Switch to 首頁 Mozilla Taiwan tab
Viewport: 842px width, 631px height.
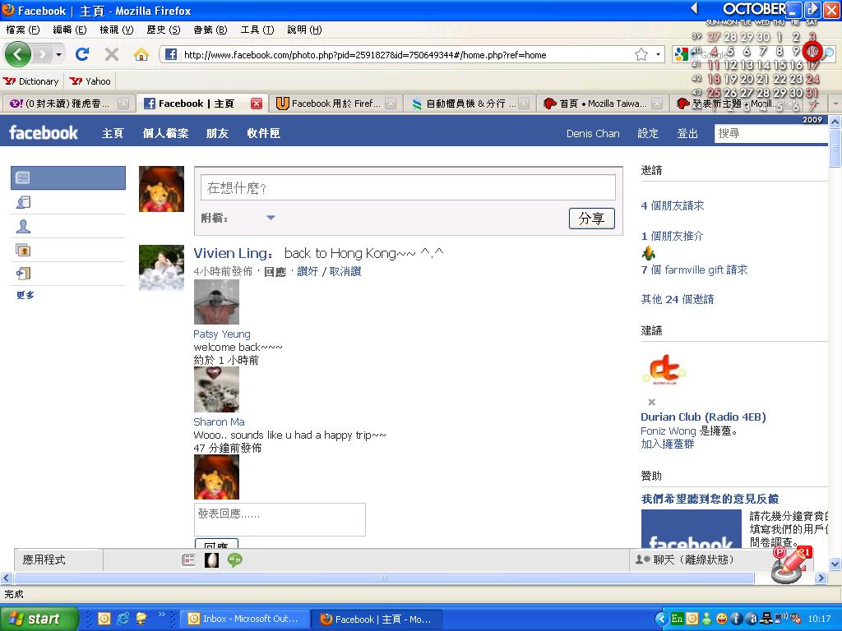[x=602, y=104]
